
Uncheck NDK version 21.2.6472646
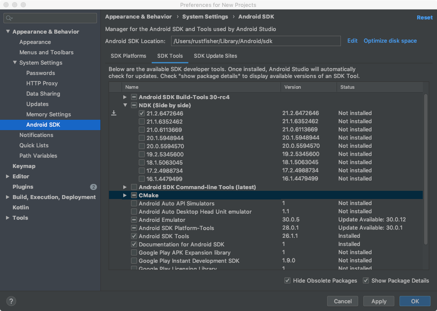142,113
